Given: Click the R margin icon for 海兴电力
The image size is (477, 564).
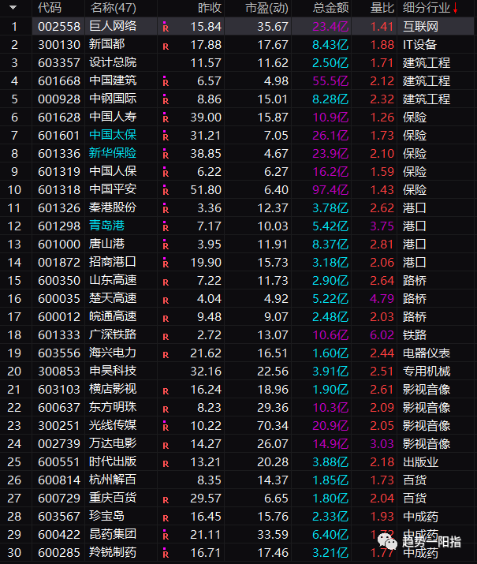Looking at the screenshot, I should 166,355.
